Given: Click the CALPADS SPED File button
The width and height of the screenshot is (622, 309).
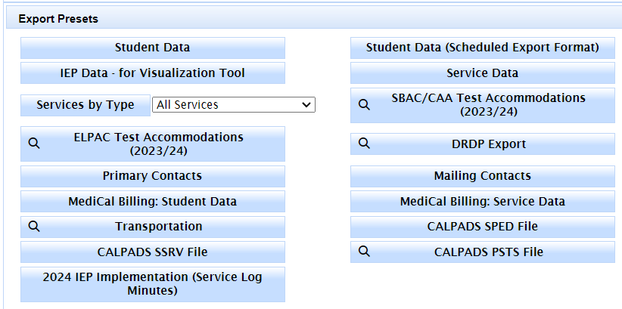Looking at the screenshot, I should tap(482, 227).
